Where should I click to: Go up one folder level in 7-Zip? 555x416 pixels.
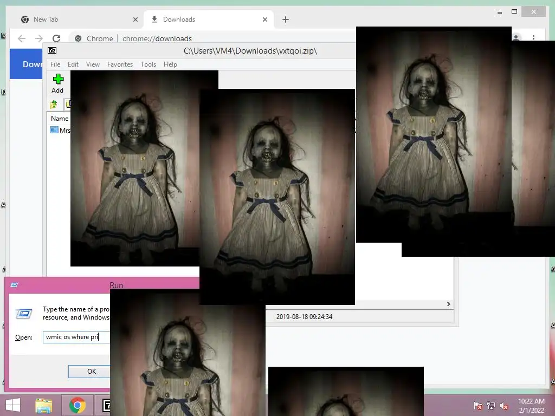coord(54,104)
